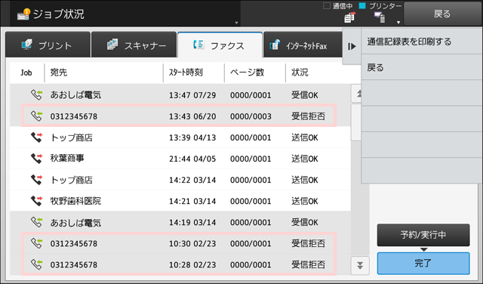The image size is (483, 284).
Task: Select the トップ商店 13:39 04/13 job row
Action: click(180, 137)
